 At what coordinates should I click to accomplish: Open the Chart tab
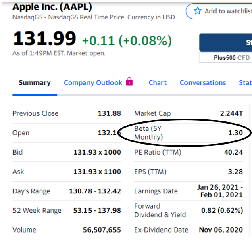pyautogui.click(x=158, y=83)
